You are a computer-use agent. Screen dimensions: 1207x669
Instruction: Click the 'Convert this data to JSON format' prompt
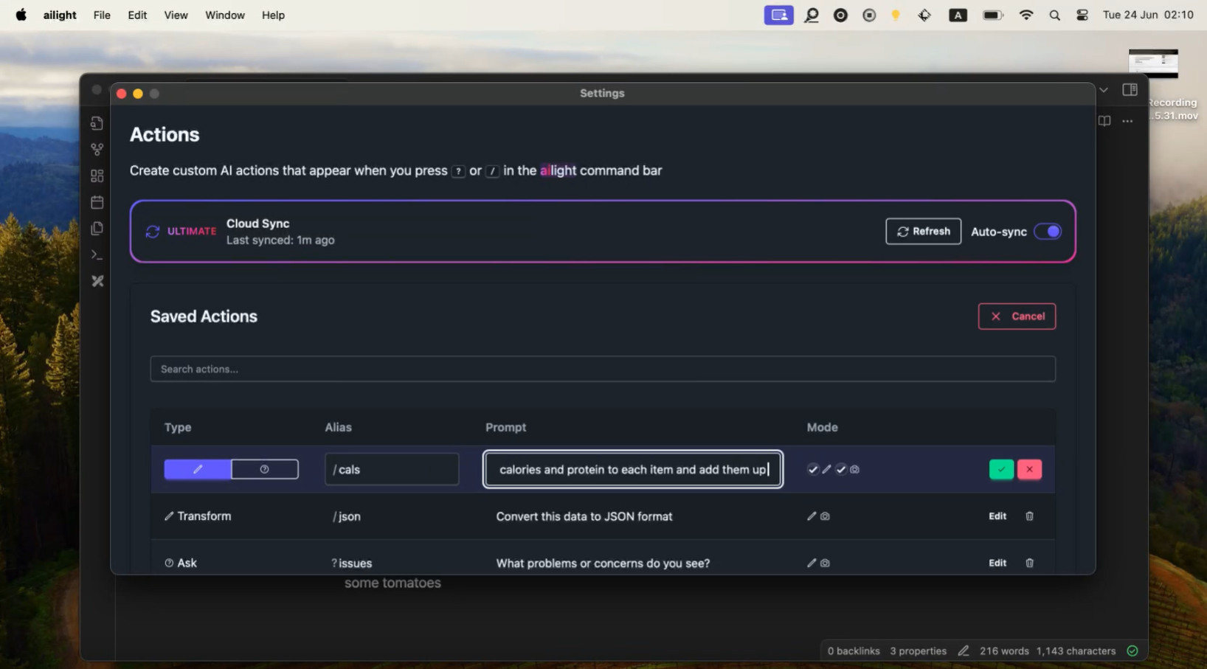[584, 516]
